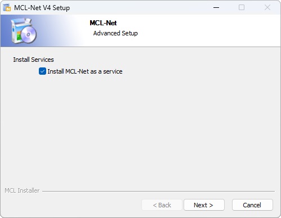Click the CD disc on the header graphic
This screenshot has width=281, height=218.
tap(28, 34)
